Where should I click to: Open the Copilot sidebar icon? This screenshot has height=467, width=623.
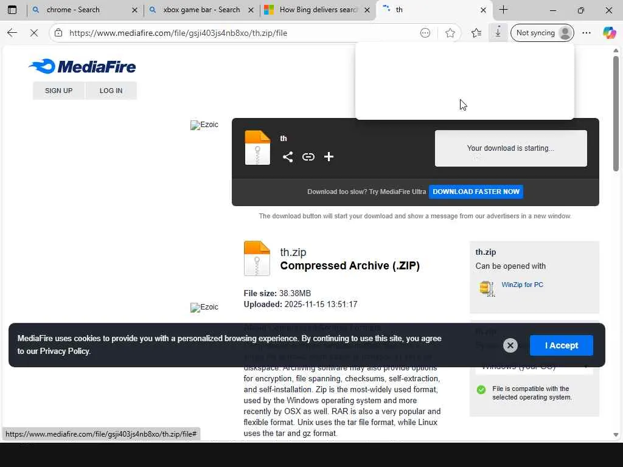609,33
